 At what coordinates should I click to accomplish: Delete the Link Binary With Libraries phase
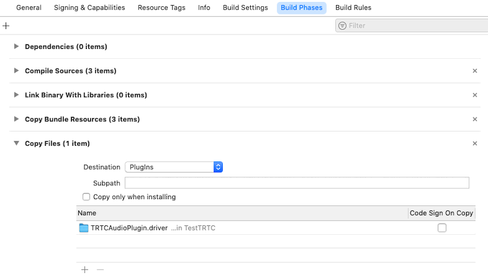(475, 95)
